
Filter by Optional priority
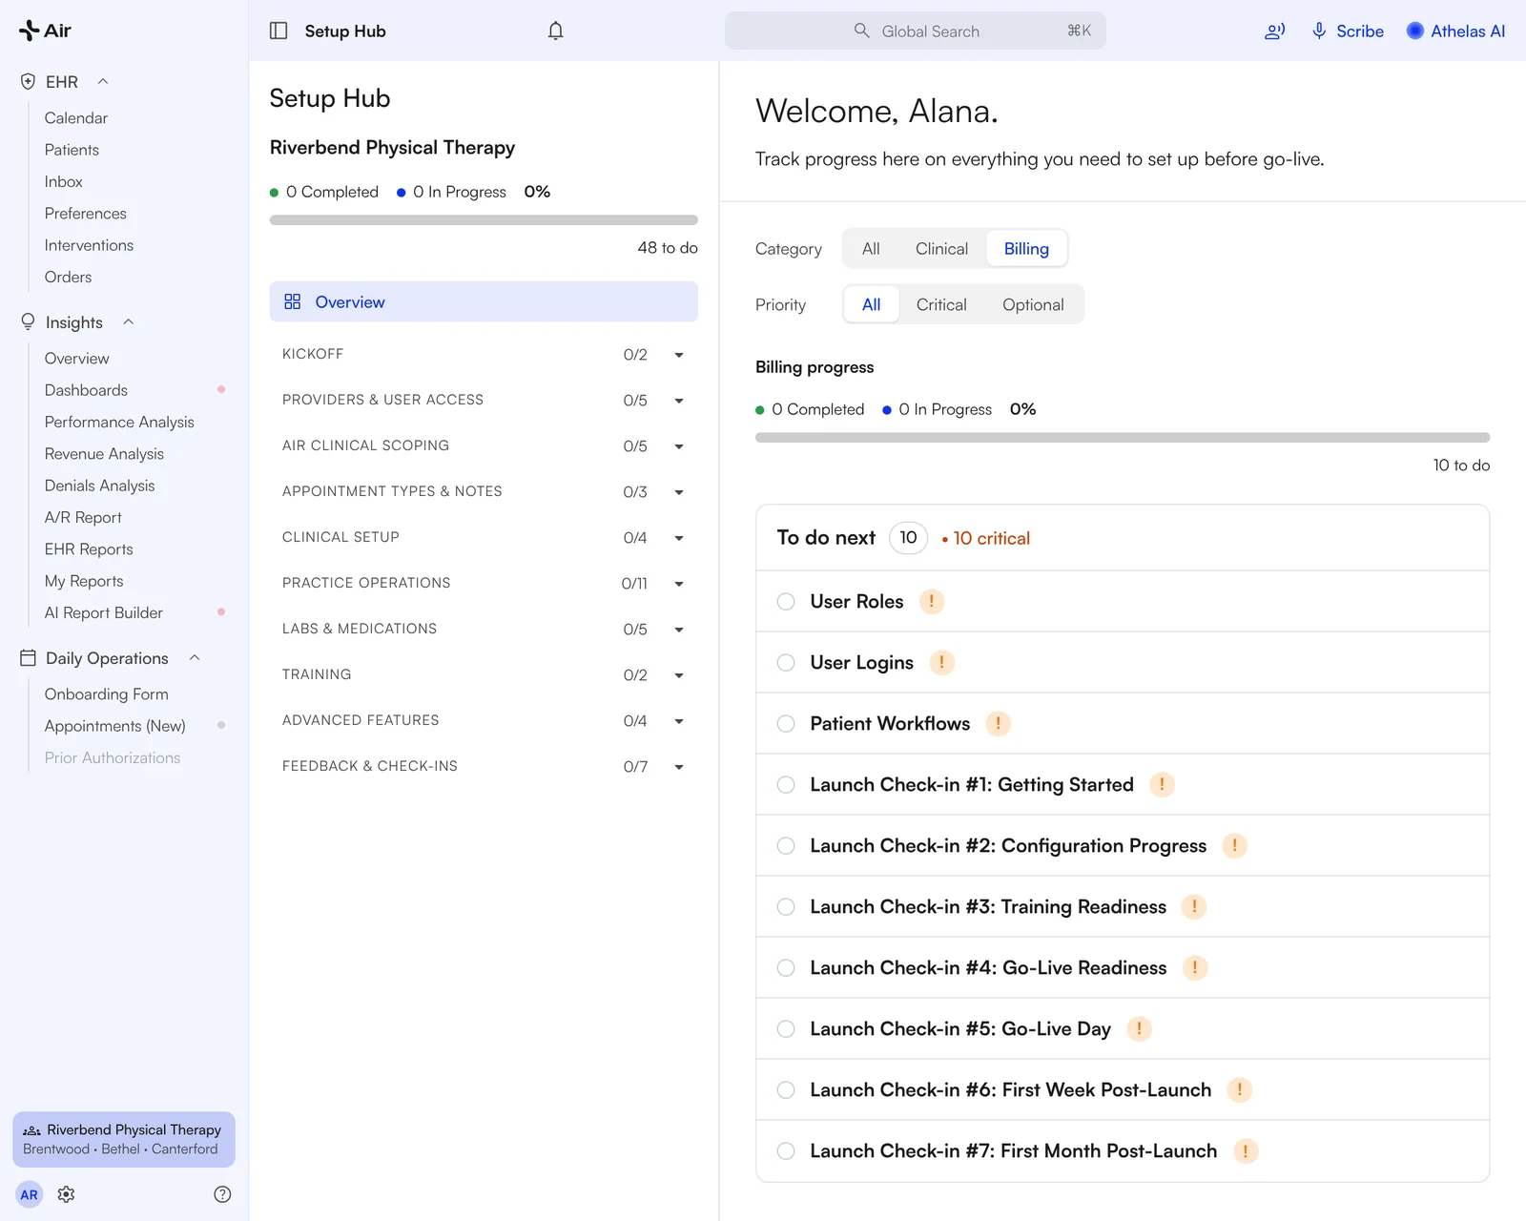(1033, 305)
